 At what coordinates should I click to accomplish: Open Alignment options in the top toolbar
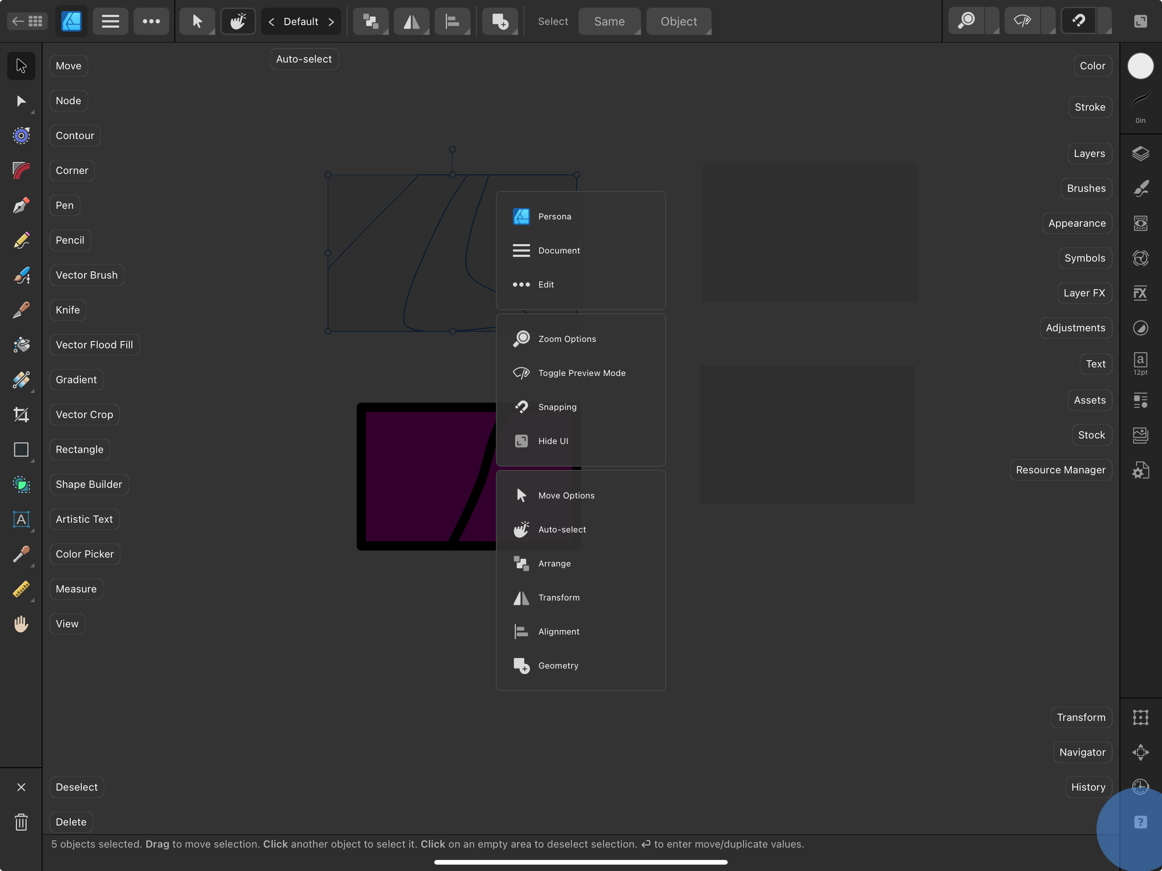coord(452,22)
